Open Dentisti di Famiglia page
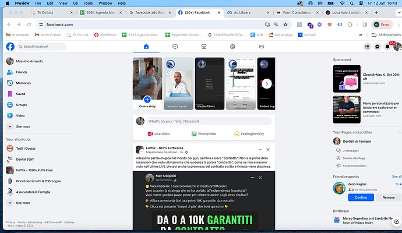 (352, 141)
